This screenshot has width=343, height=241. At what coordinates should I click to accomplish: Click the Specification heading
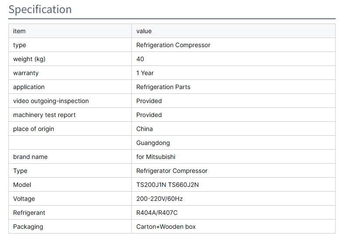40,10
